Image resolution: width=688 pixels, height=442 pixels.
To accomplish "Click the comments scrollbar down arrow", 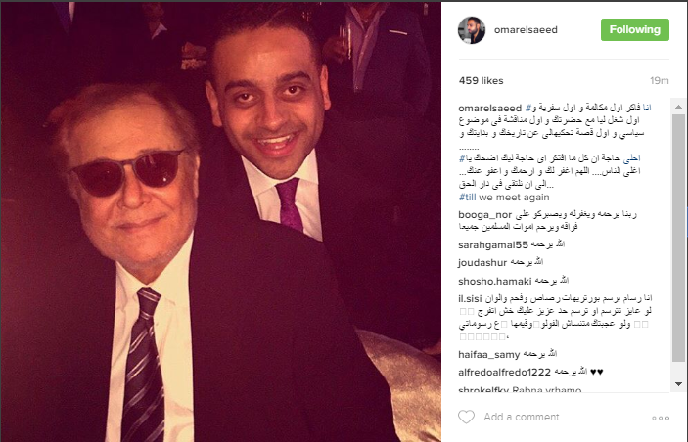I will [678, 384].
